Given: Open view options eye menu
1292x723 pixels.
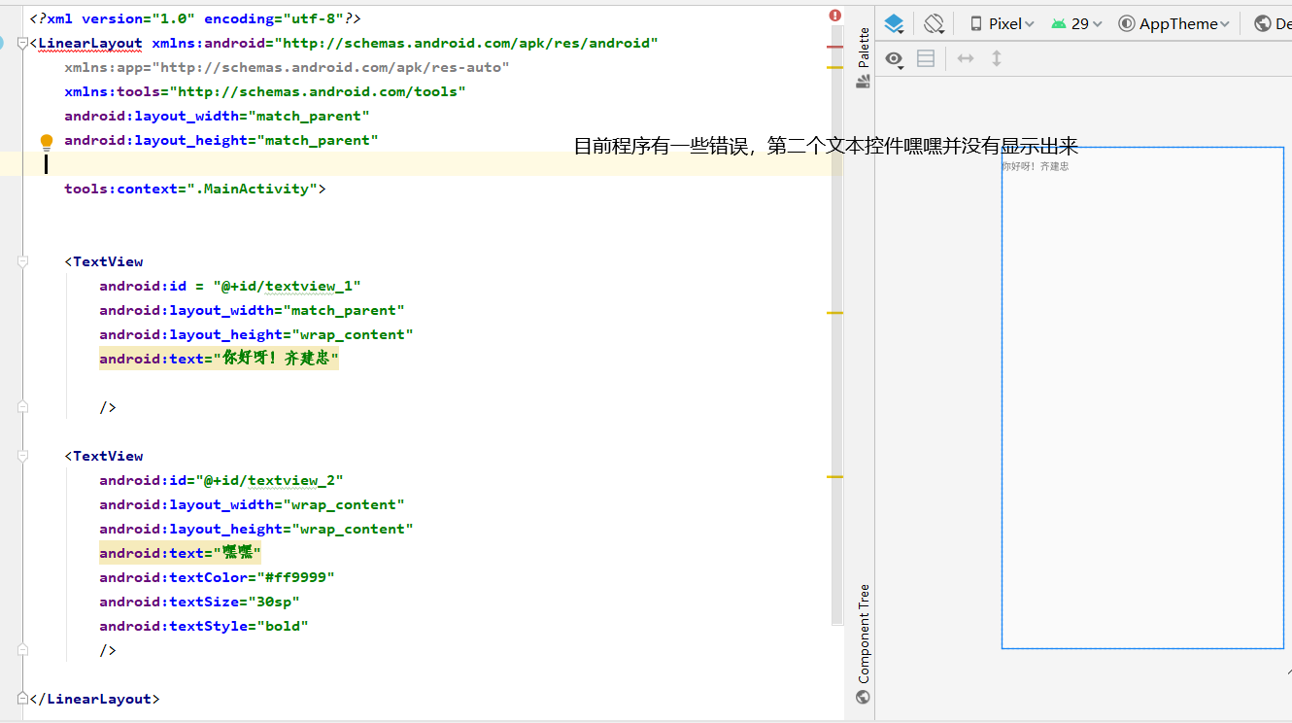Looking at the screenshot, I should pos(895,59).
